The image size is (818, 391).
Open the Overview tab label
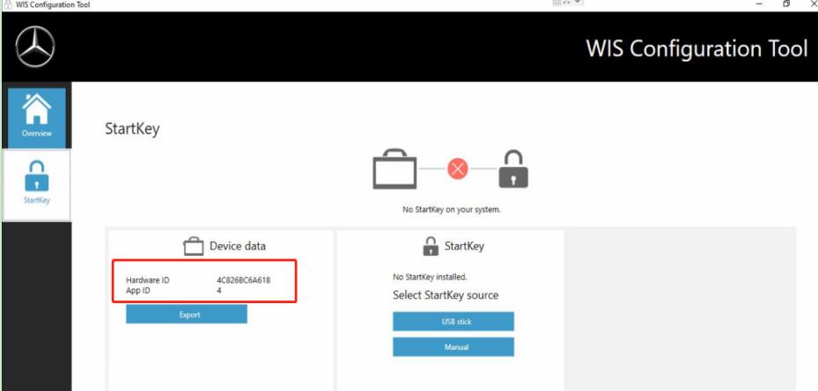[x=36, y=134]
